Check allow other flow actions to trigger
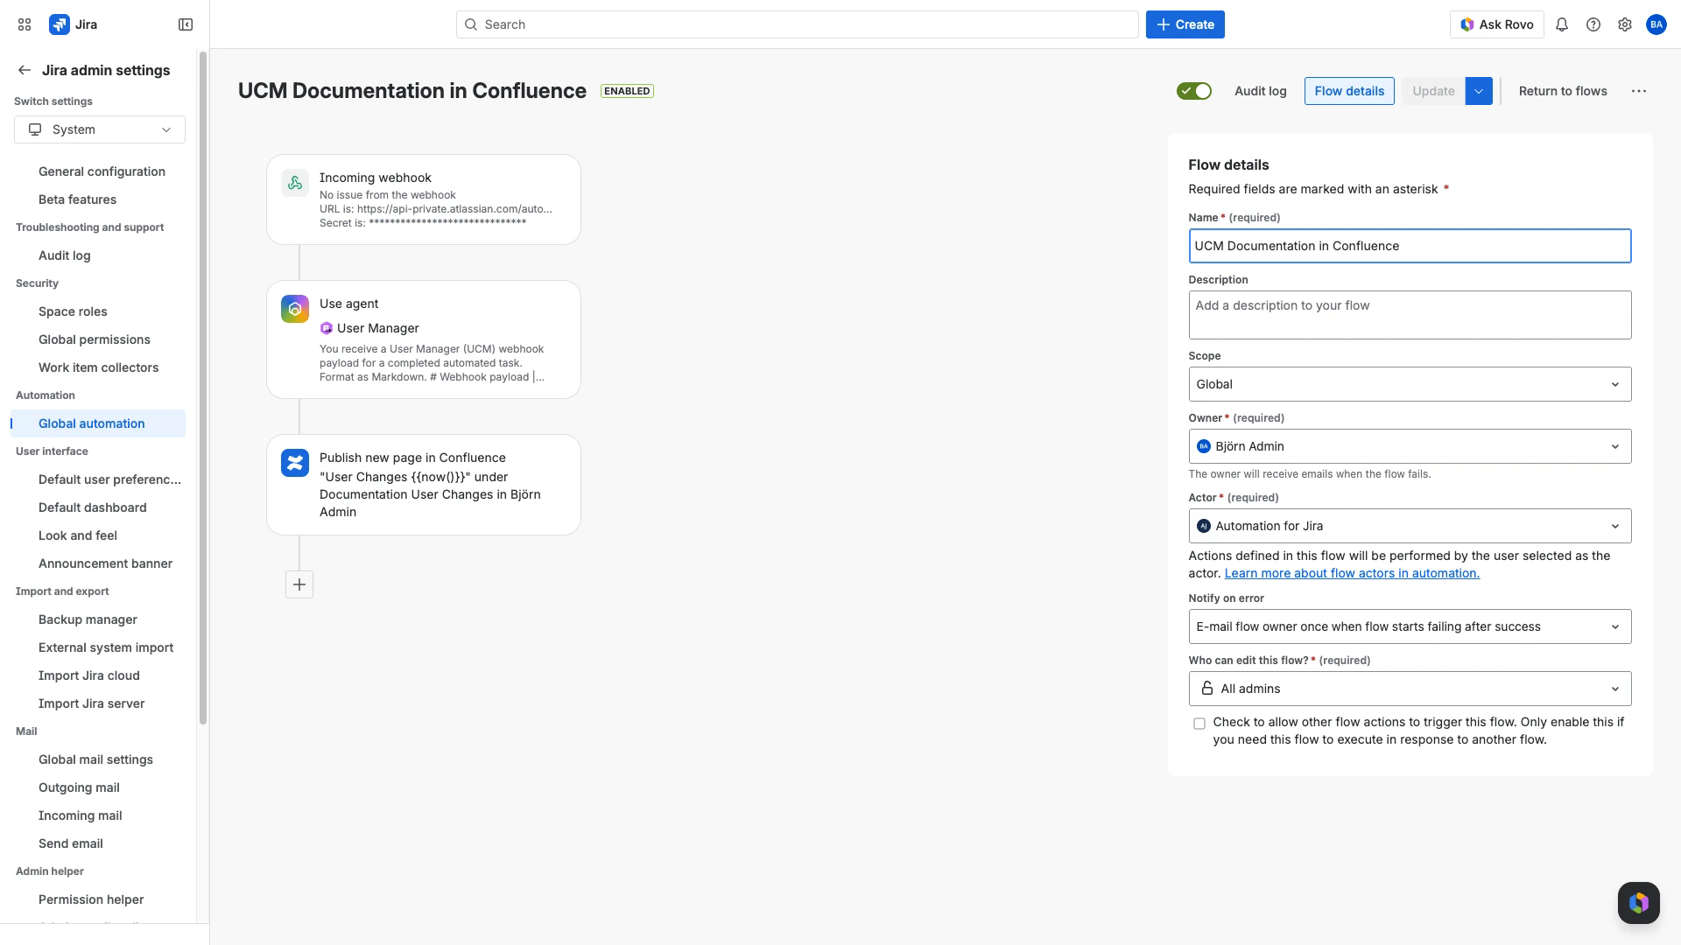 click(1199, 724)
